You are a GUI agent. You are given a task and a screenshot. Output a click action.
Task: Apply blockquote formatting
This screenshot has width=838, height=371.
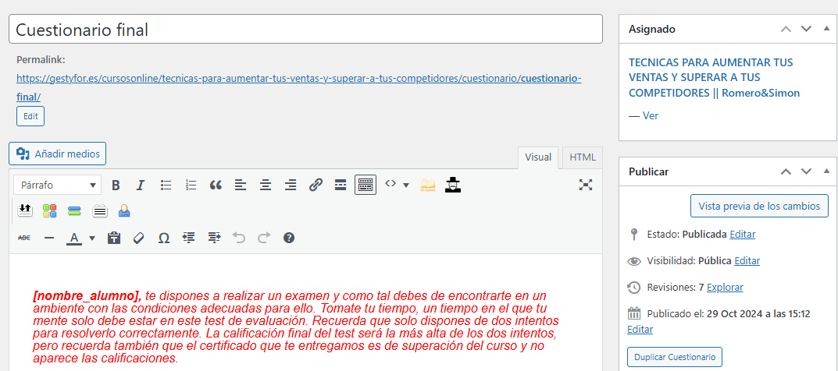point(216,185)
